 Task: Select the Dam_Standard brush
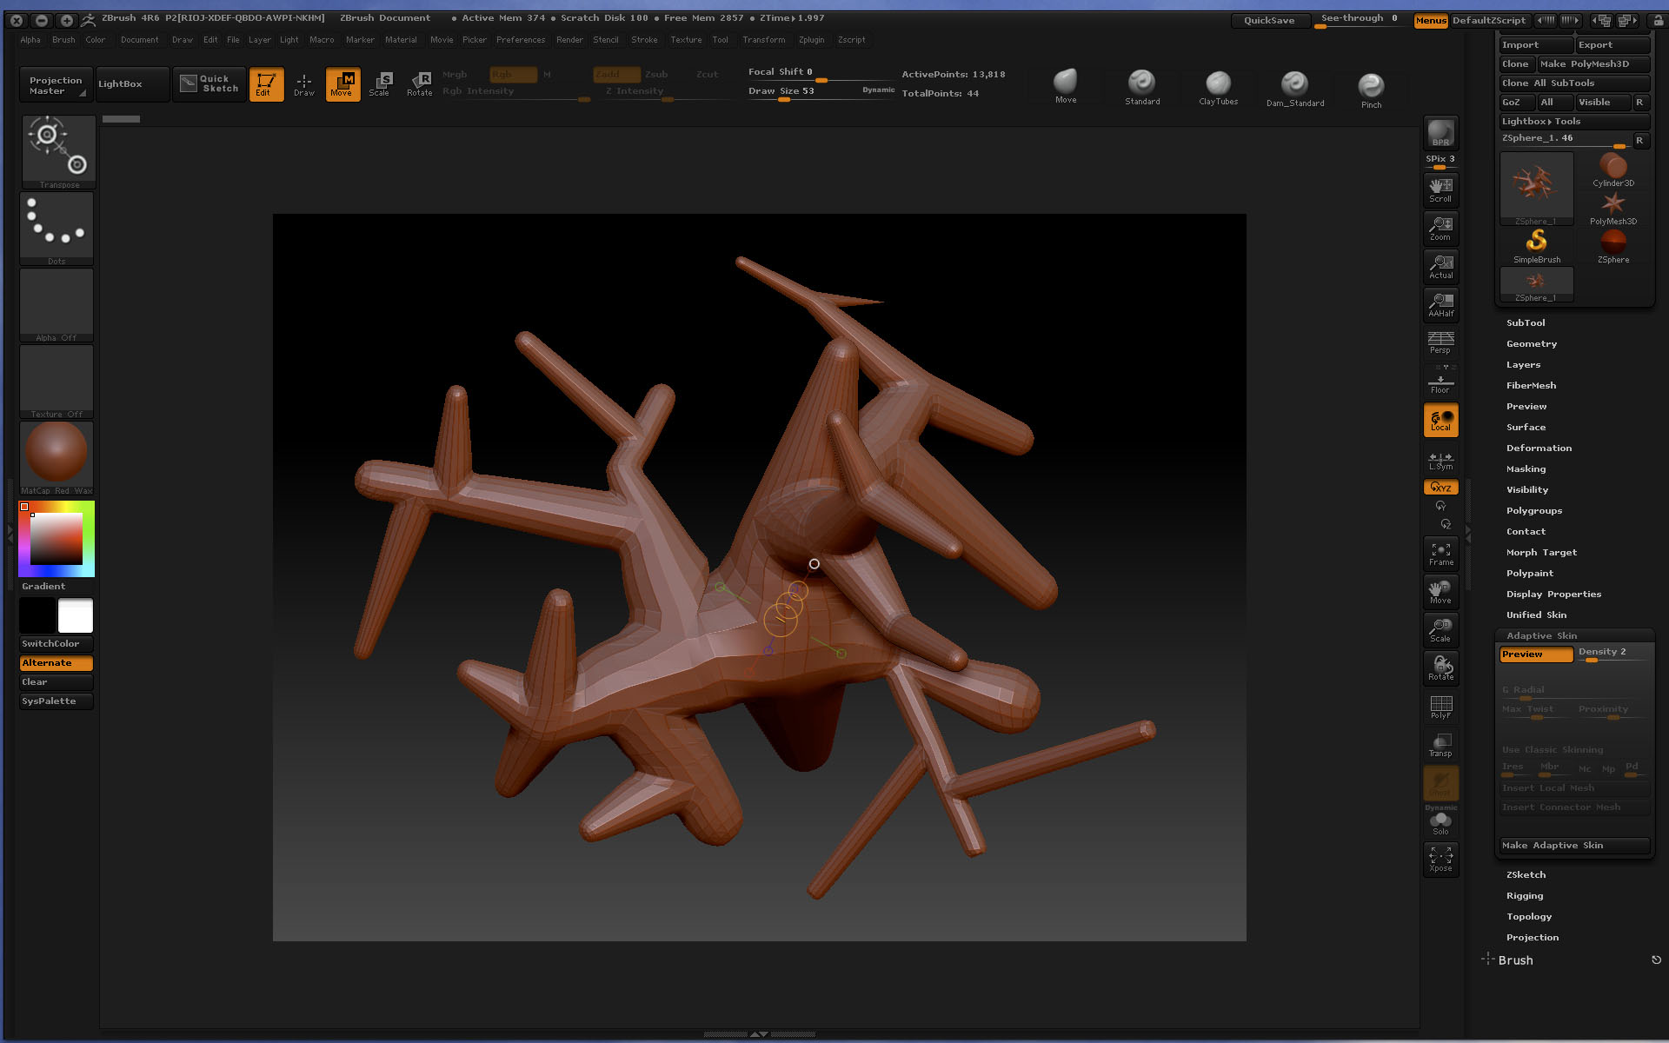click(1295, 88)
